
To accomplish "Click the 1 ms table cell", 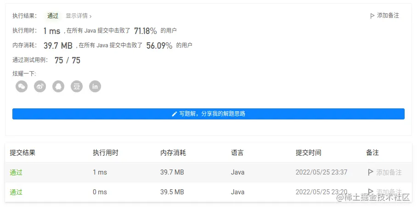I will 100,172.
